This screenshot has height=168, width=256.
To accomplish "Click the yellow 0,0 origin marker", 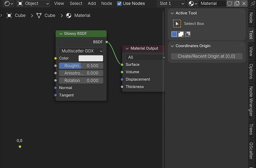I will (x=20, y=147).
